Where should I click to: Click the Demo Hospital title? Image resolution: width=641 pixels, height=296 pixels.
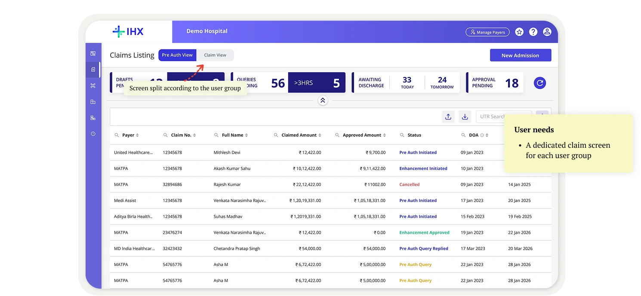coord(207,31)
